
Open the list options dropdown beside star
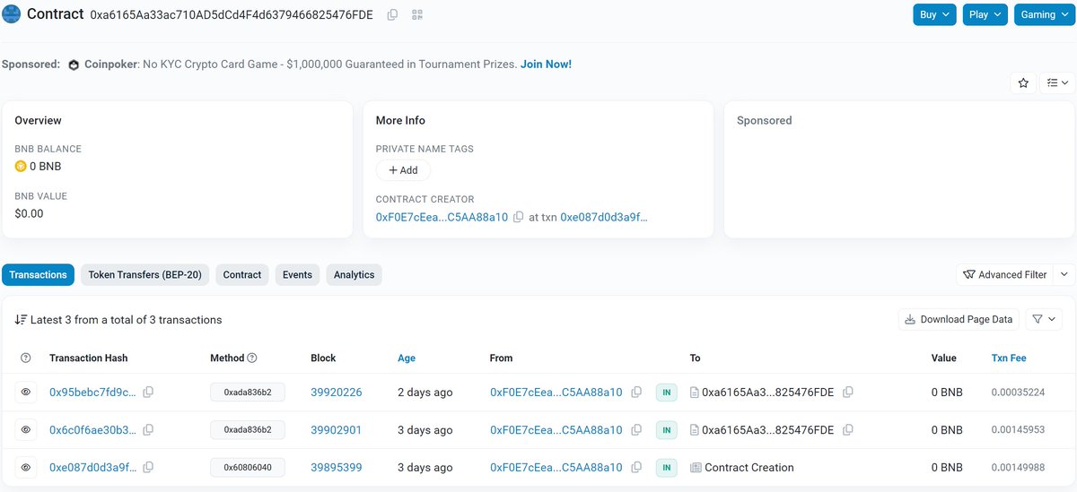tap(1057, 82)
